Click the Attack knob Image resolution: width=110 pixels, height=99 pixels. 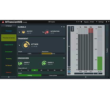click(x=26, y=45)
